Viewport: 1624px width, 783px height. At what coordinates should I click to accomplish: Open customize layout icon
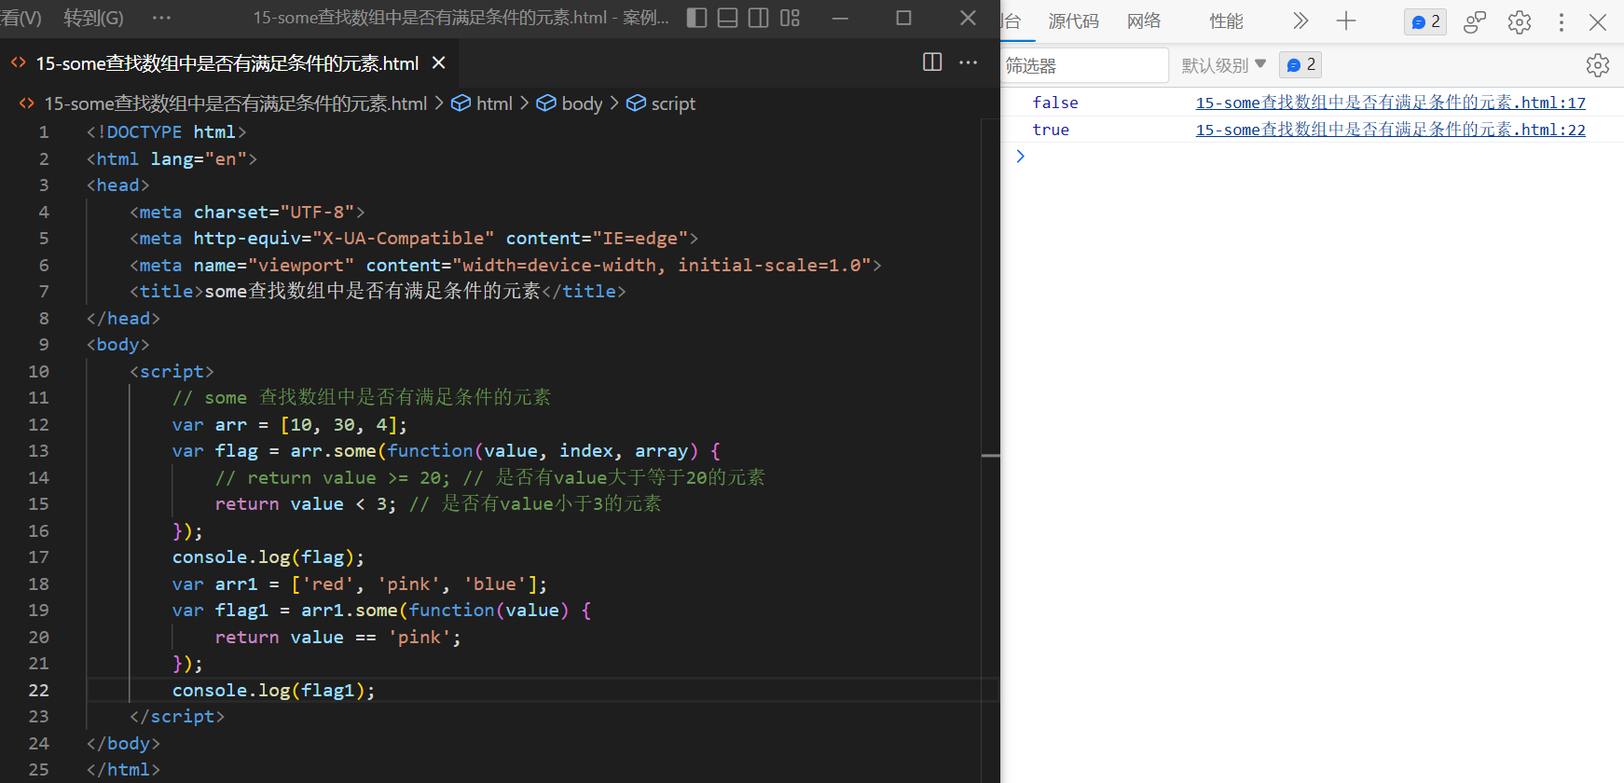tap(790, 18)
